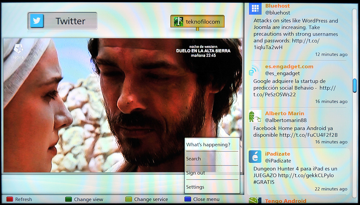Select Search in the popup menu
Screen dimensions: 360x205
193,159
